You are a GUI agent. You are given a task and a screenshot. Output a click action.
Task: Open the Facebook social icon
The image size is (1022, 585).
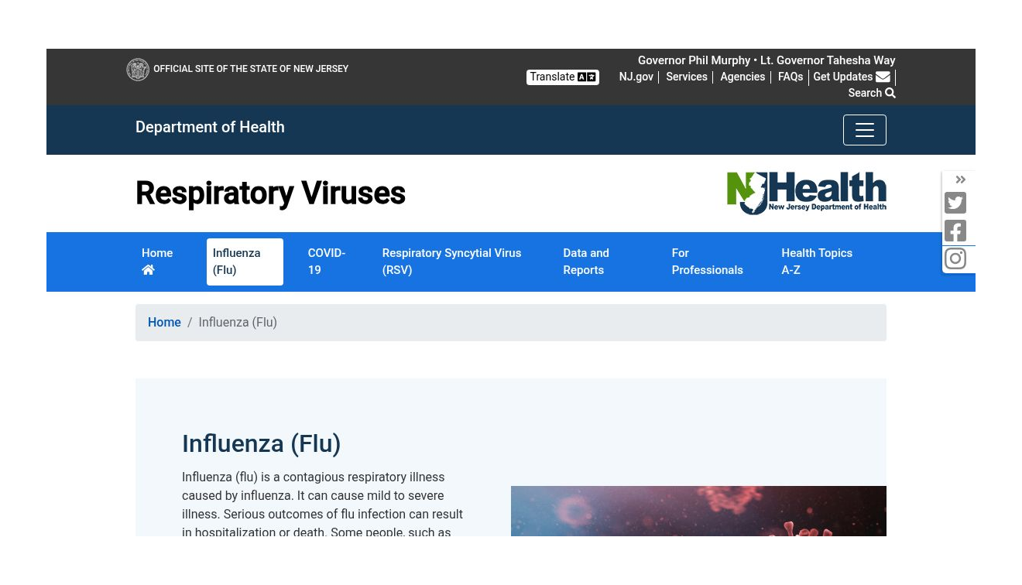(x=955, y=231)
